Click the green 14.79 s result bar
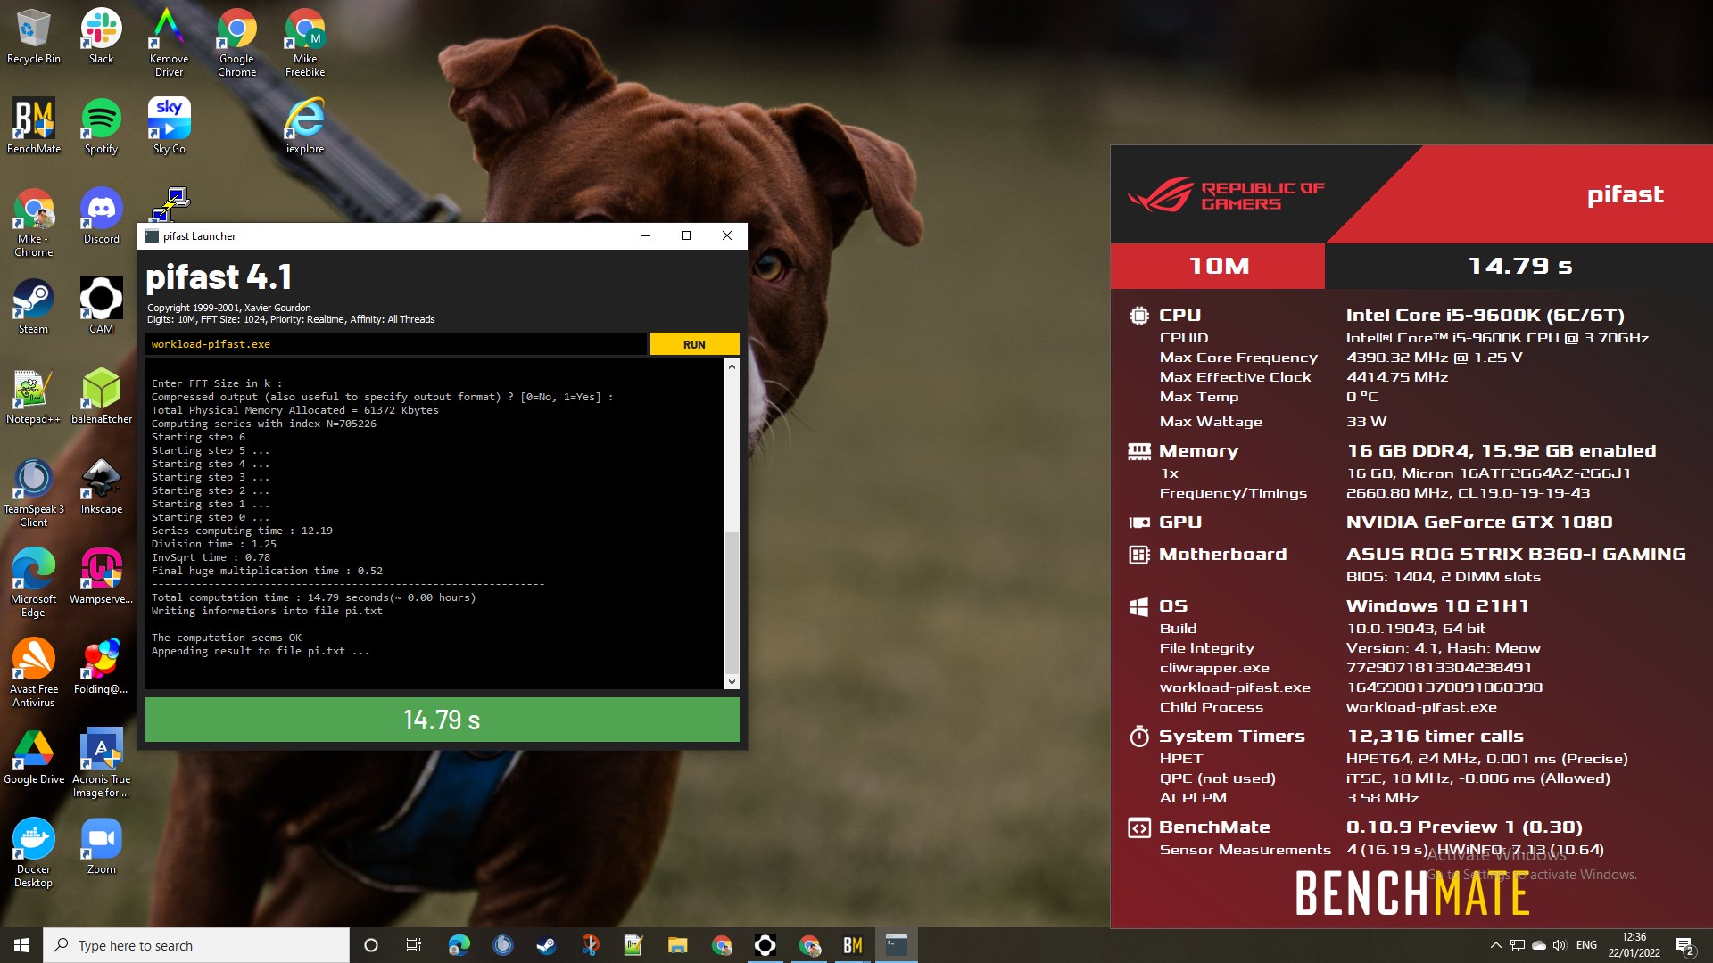The image size is (1713, 963). pyautogui.click(x=443, y=720)
